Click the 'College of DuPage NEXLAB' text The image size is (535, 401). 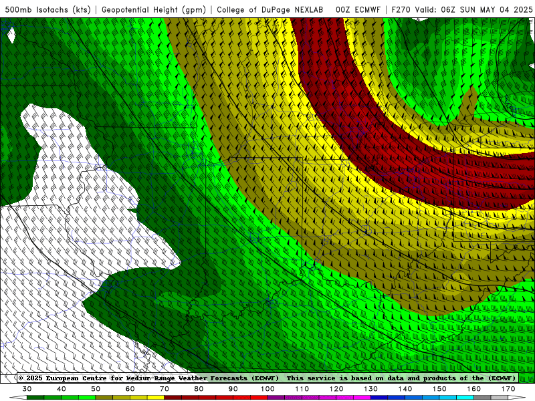point(270,9)
